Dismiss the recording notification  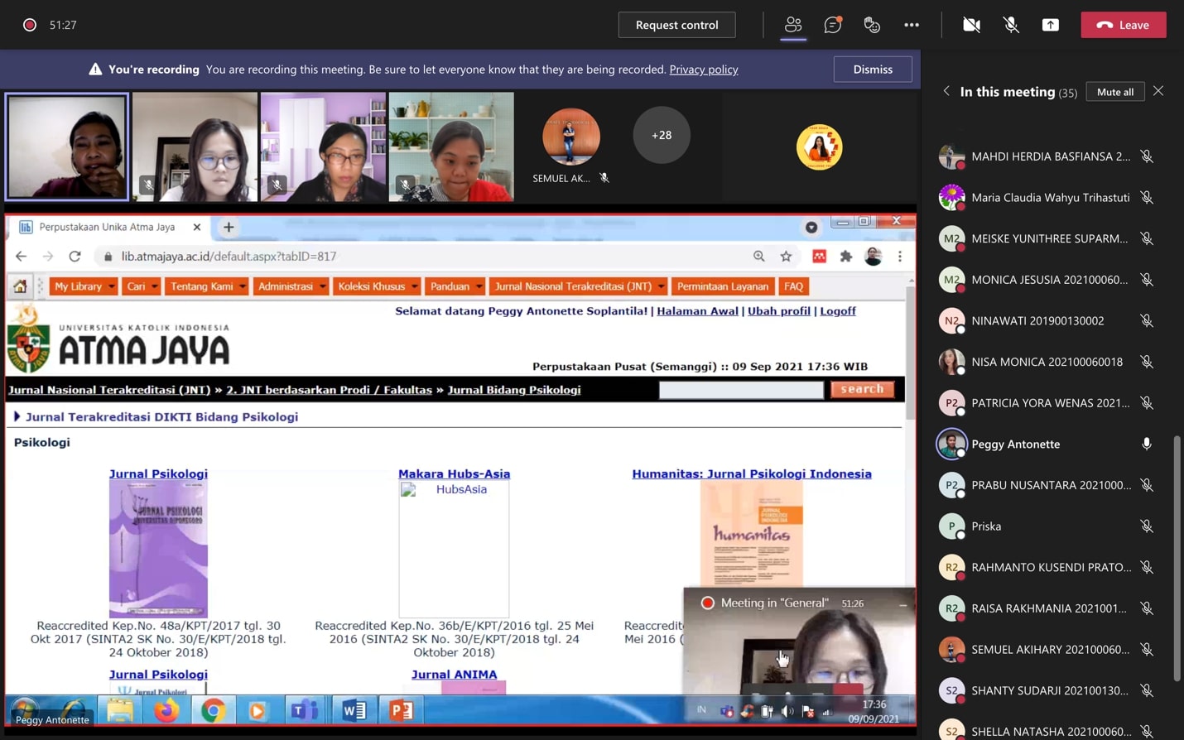(873, 70)
